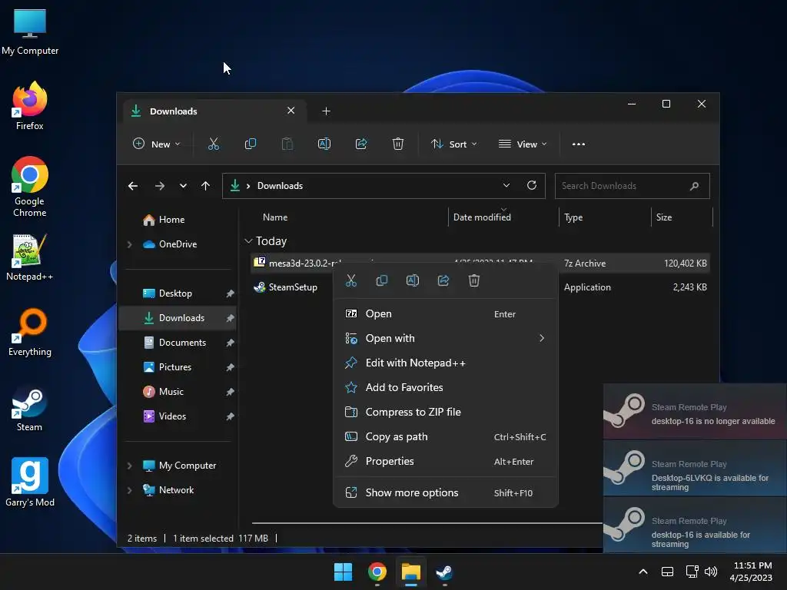Viewport: 787px width, 590px height.
Task: Click the Rename icon in context menu
Action: coord(413,280)
